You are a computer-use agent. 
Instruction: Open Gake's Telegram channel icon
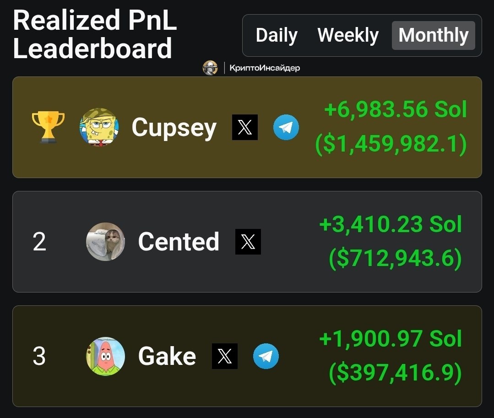point(266,356)
